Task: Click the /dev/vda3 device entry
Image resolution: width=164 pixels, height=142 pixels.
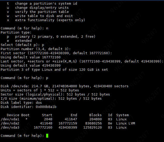Action: (x=10, y=128)
